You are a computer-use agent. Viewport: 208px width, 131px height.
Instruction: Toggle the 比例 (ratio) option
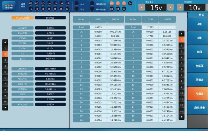click(77, 4)
